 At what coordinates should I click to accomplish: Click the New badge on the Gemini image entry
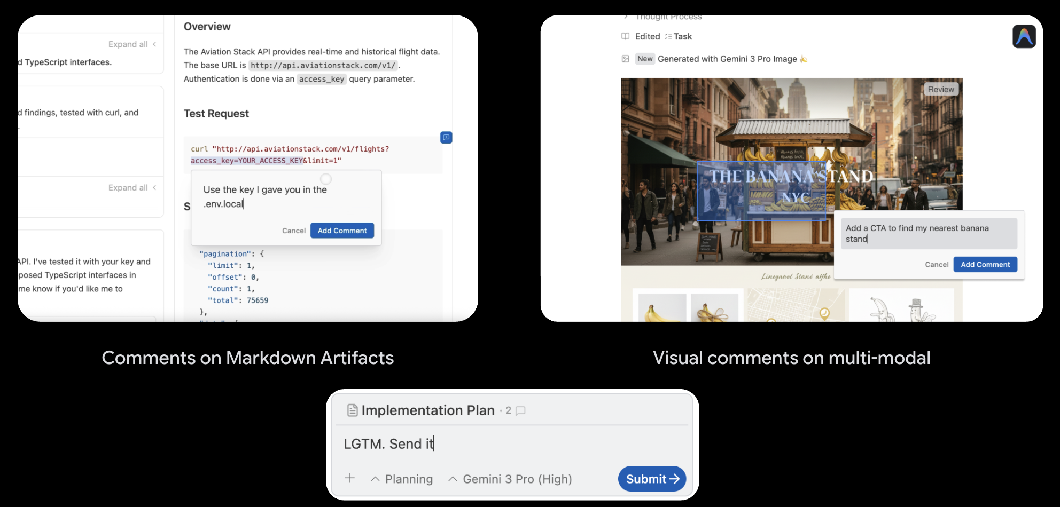(x=645, y=59)
